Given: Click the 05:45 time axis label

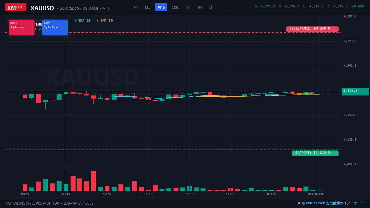Looking at the screenshot, I should (x=271, y=194).
